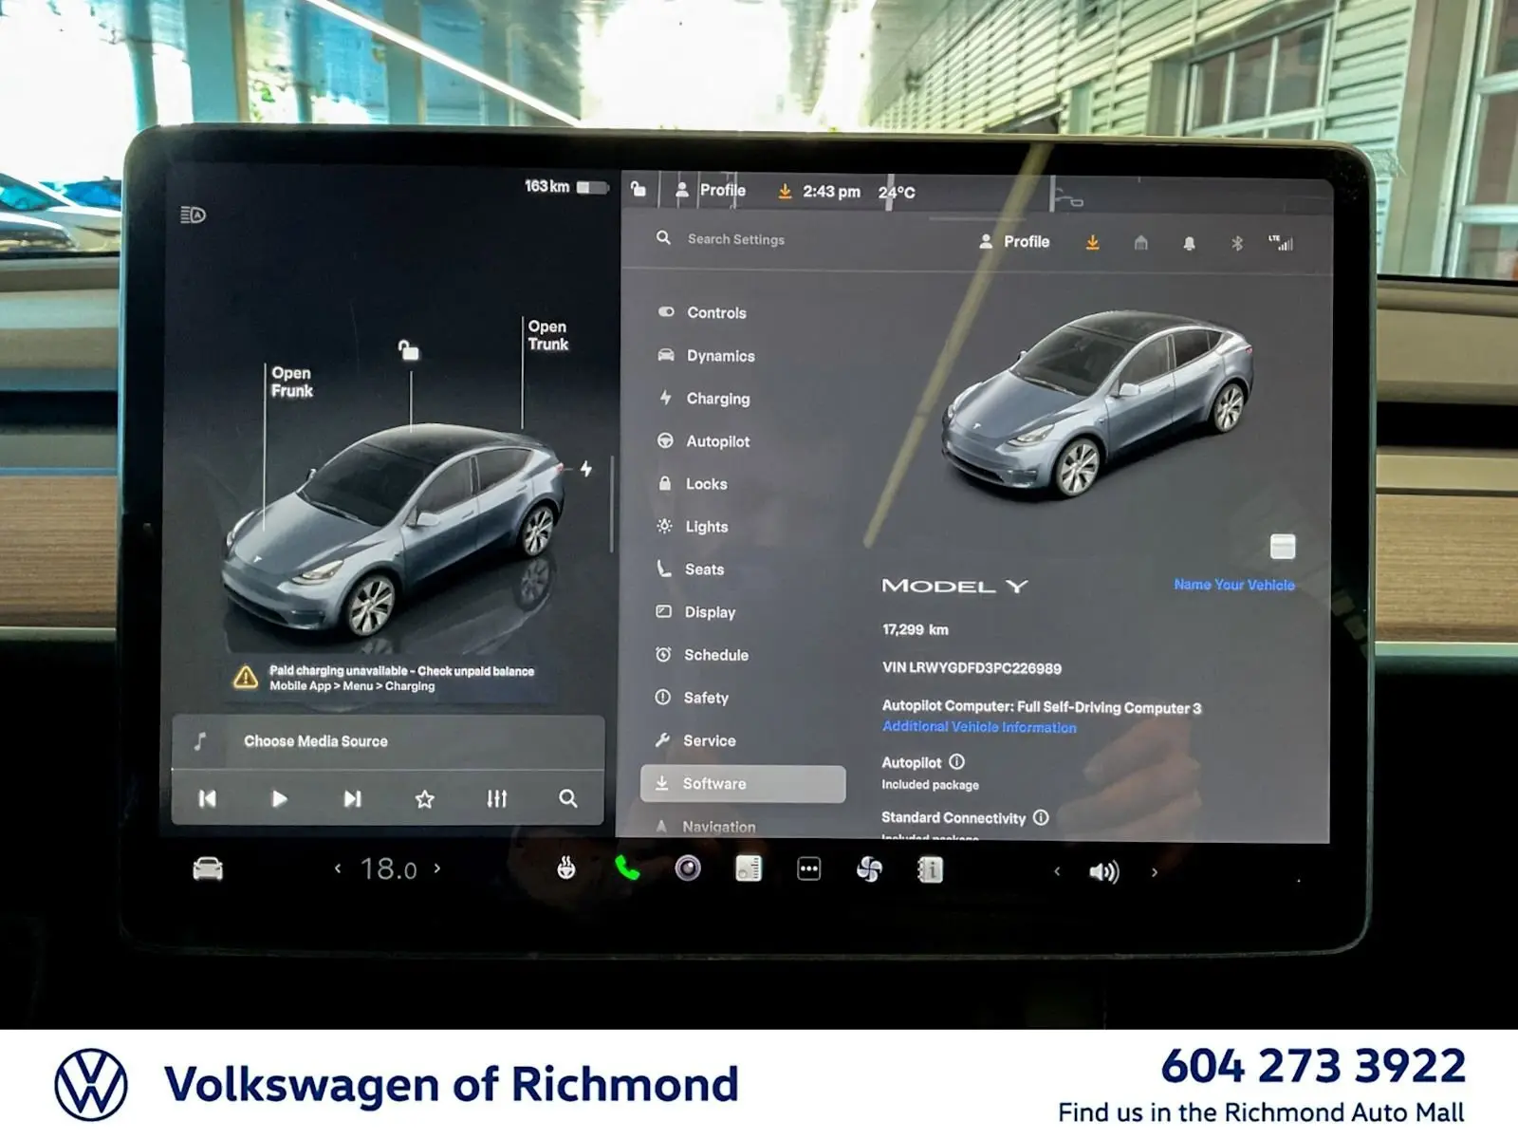Tap the download icon beside the clock
Image resolution: width=1518 pixels, height=1139 pixels.
click(x=785, y=191)
